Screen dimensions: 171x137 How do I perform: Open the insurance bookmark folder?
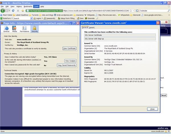point(79,15)
